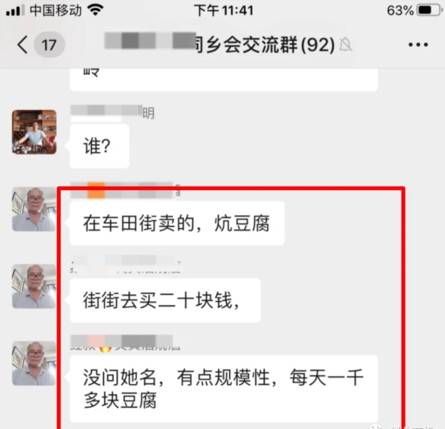Tap the muted bell icon in title

[x=346, y=45]
